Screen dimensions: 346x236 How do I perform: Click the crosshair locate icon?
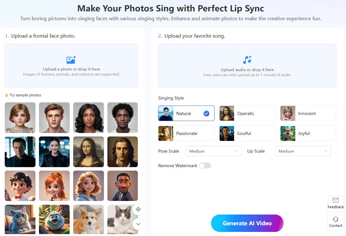click(x=138, y=209)
